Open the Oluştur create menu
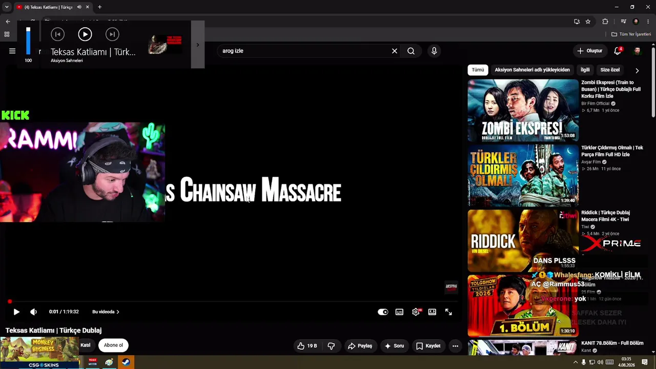656x369 pixels. [x=589, y=51]
